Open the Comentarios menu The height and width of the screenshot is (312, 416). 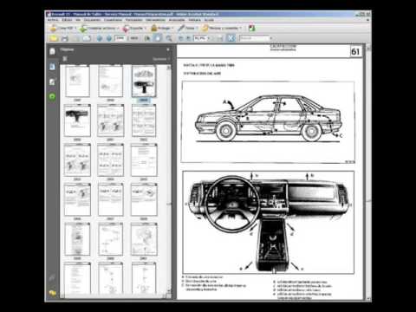point(113,20)
